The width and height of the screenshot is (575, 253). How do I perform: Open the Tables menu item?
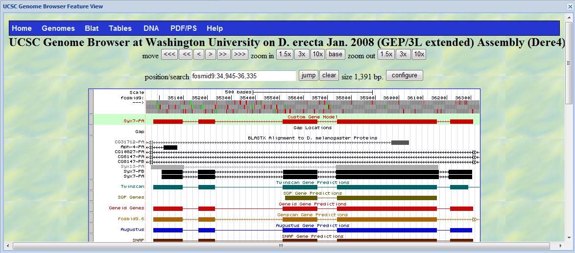click(120, 28)
